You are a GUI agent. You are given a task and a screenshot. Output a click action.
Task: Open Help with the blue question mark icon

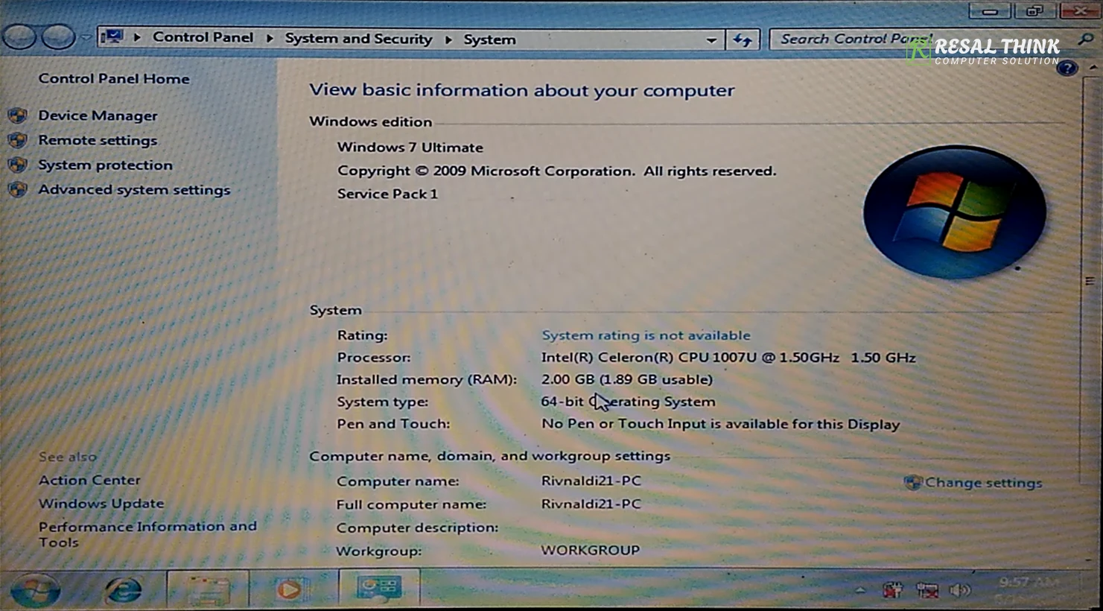1067,69
